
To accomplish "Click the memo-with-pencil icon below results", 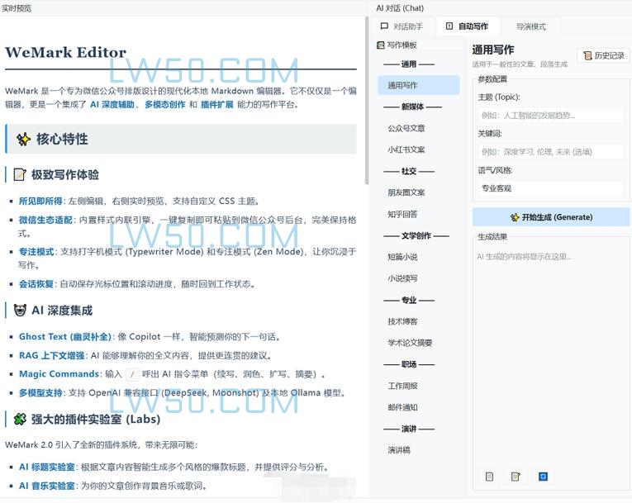I will coord(516,477).
